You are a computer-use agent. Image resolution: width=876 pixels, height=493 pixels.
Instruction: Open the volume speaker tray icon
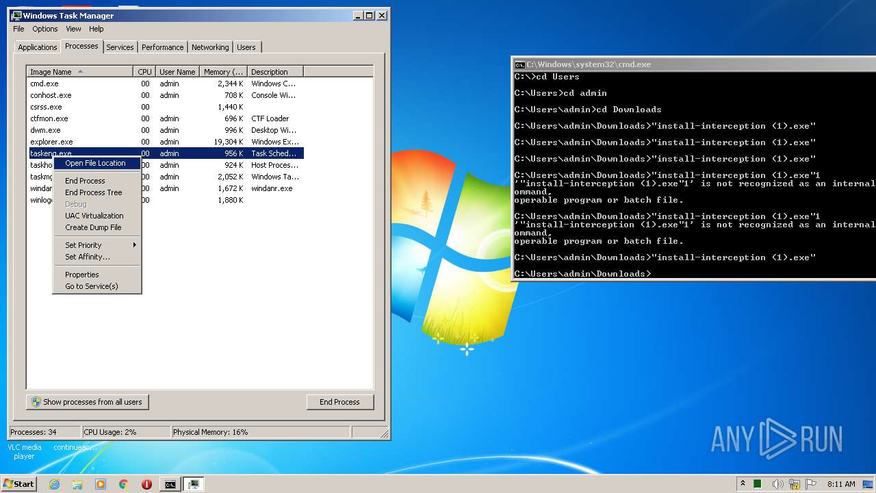tap(777, 484)
